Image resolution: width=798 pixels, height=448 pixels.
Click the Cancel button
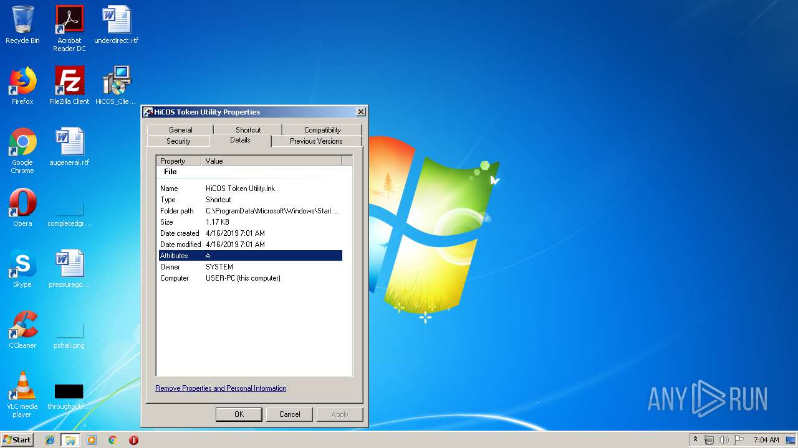[289, 414]
